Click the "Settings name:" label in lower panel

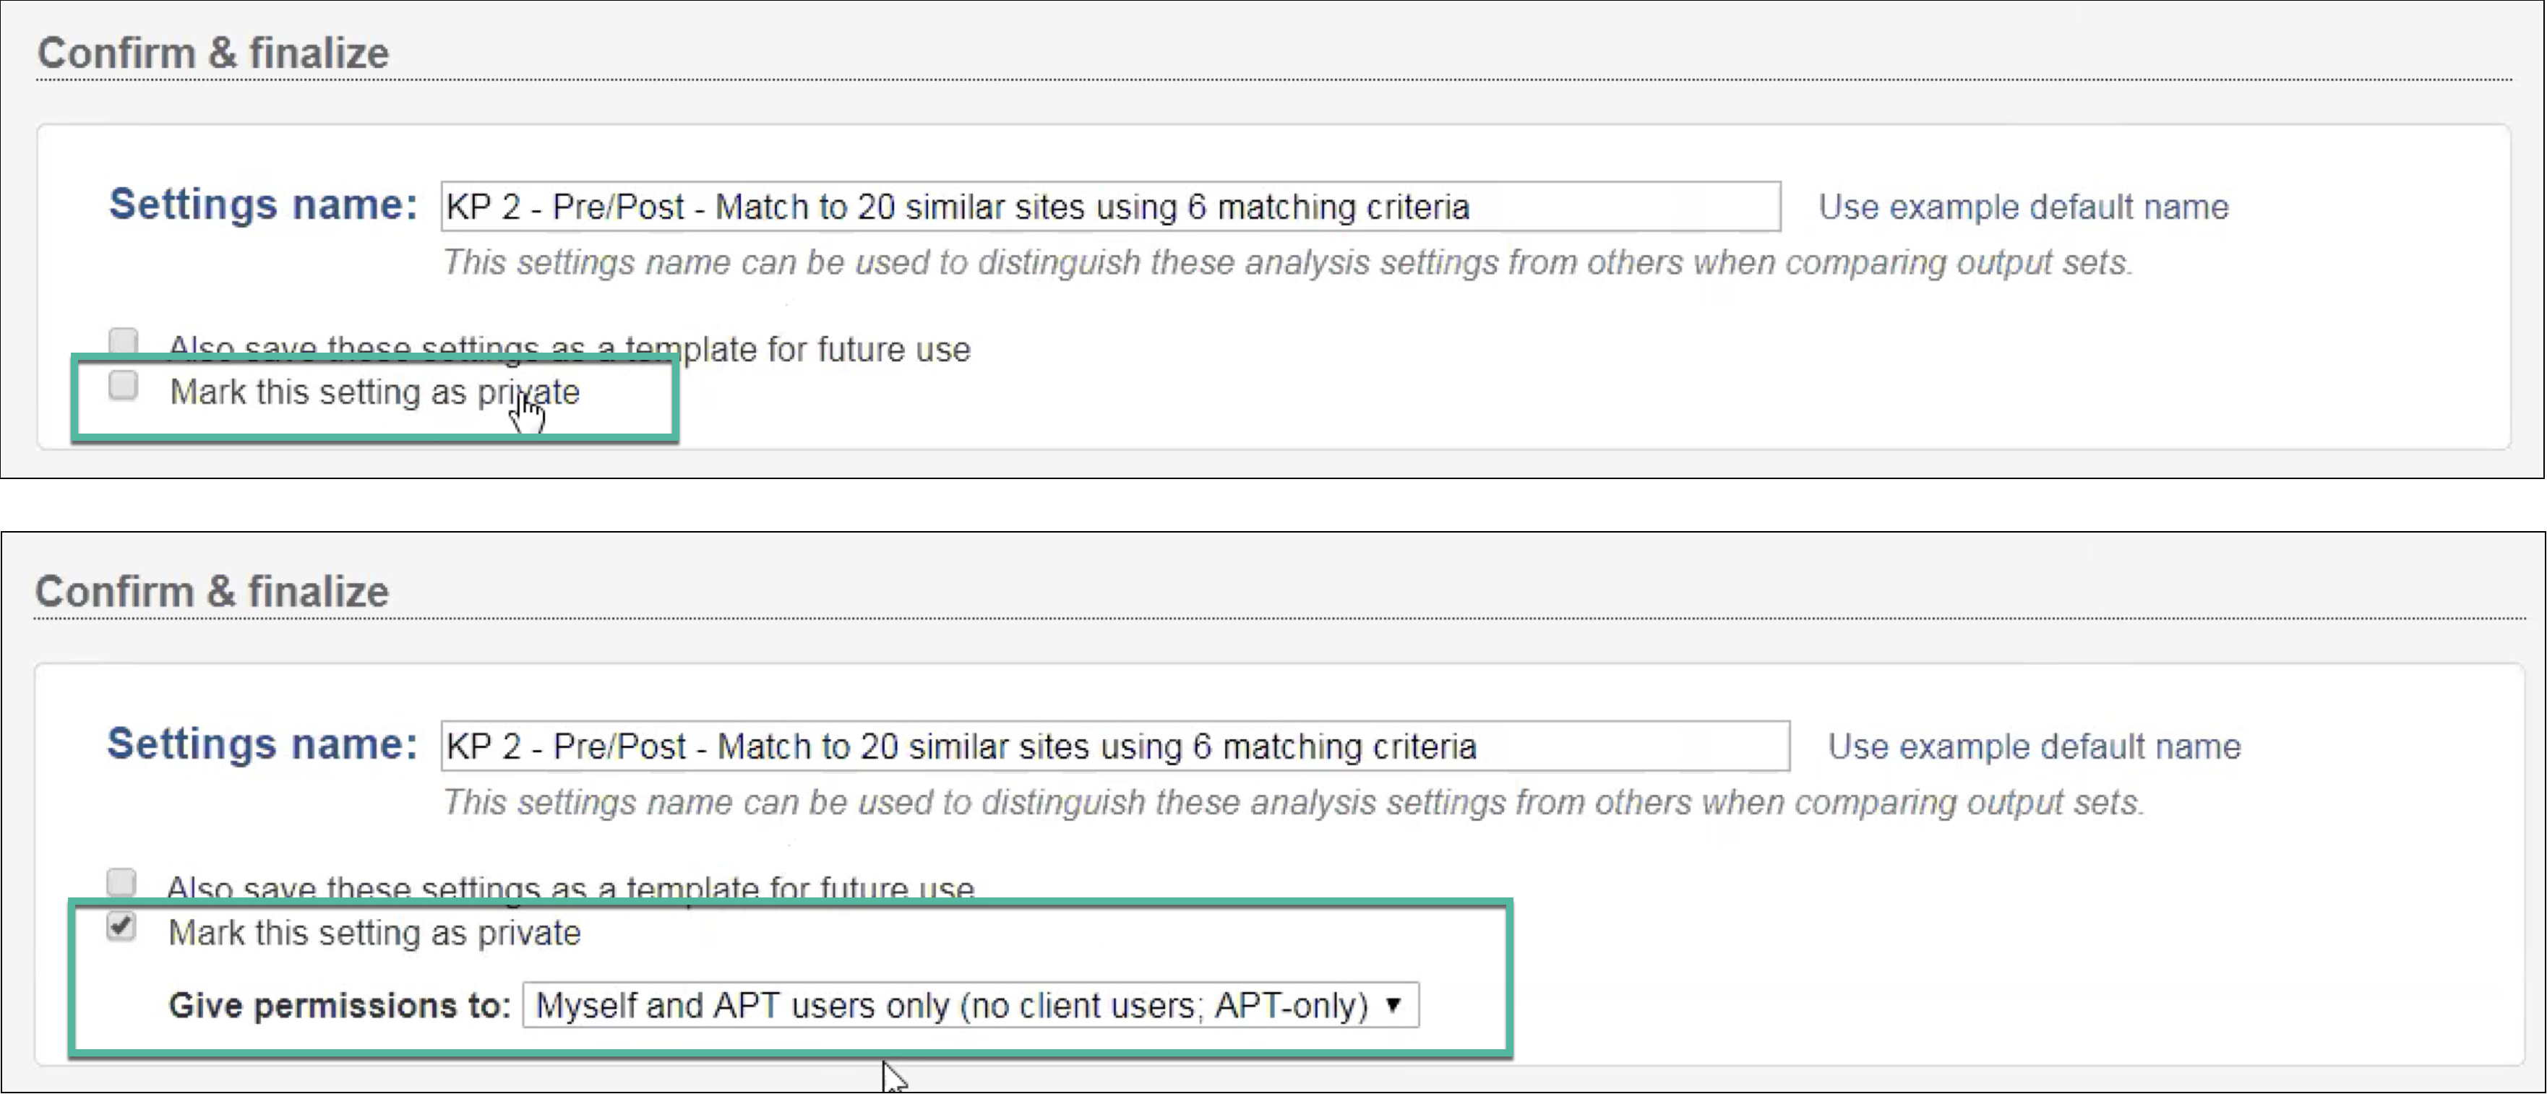pyautogui.click(x=262, y=744)
